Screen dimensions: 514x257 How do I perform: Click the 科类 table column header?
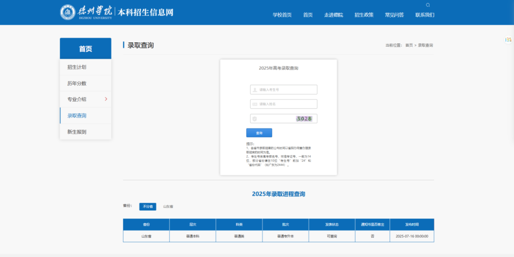pyautogui.click(x=239, y=225)
